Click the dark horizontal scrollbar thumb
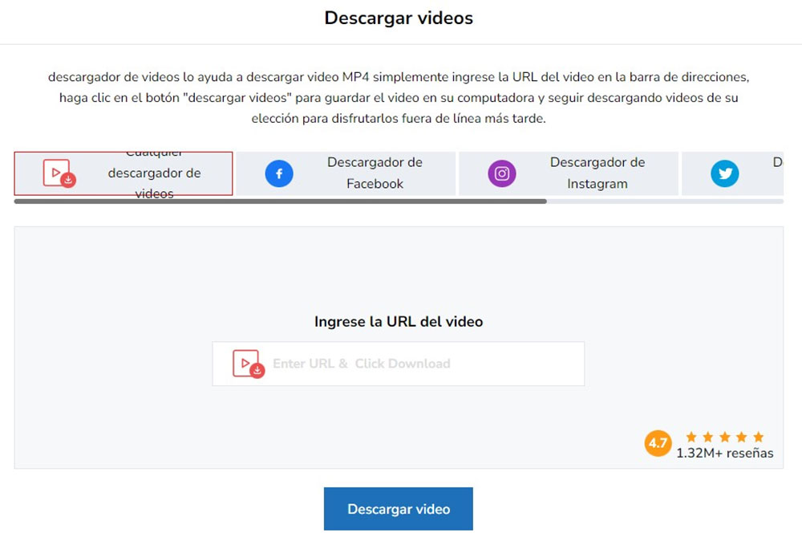Viewport: 802px width, 537px height. click(280, 201)
